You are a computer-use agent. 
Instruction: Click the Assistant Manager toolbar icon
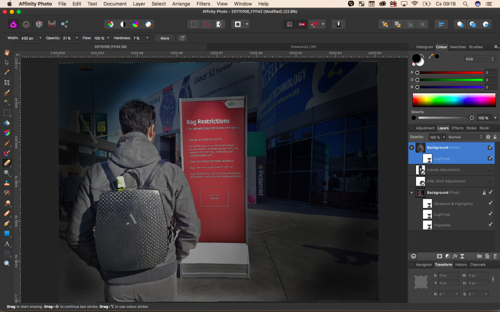click(338, 24)
